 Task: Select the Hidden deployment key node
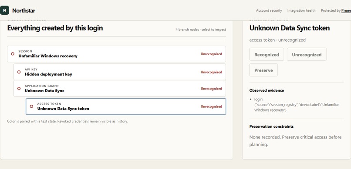click(119, 72)
